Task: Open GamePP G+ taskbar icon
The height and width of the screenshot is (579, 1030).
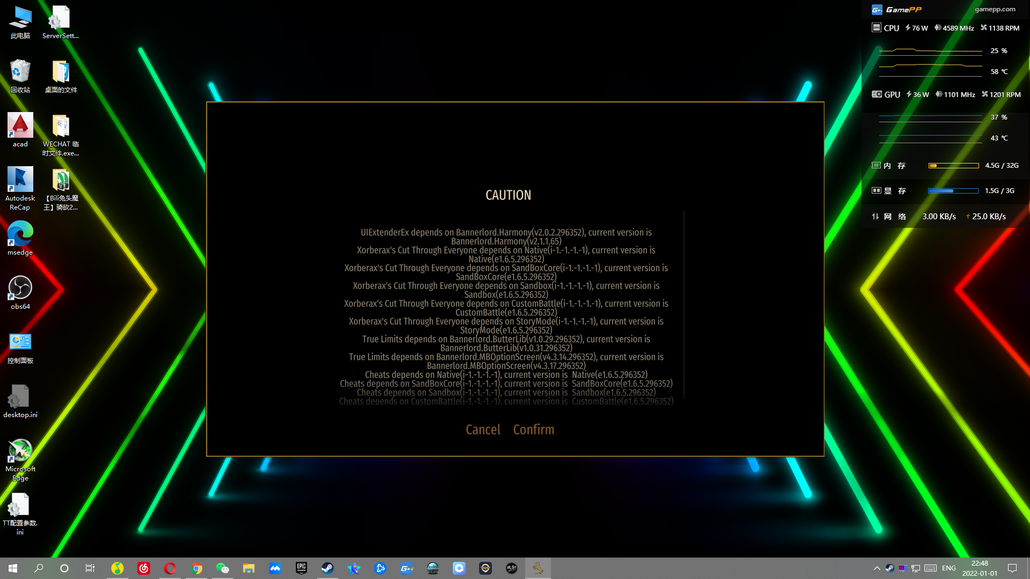Action: [x=407, y=568]
